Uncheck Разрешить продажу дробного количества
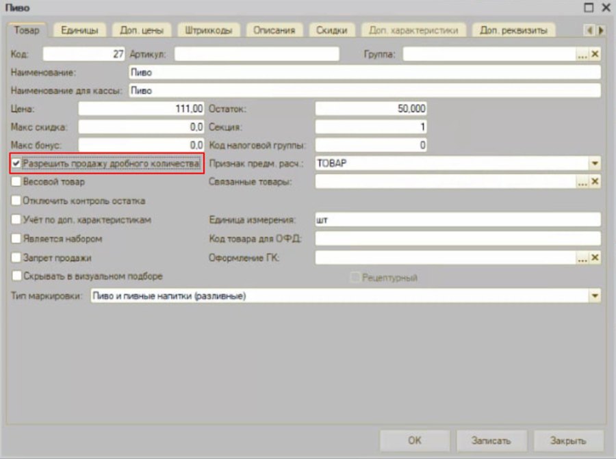This screenshot has width=616, height=459. [x=16, y=163]
